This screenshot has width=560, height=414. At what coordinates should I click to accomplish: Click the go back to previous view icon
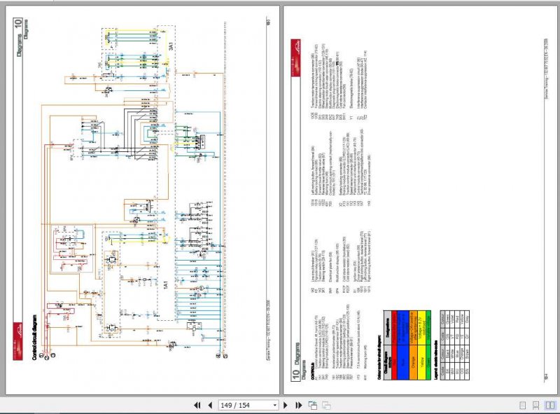312,405
